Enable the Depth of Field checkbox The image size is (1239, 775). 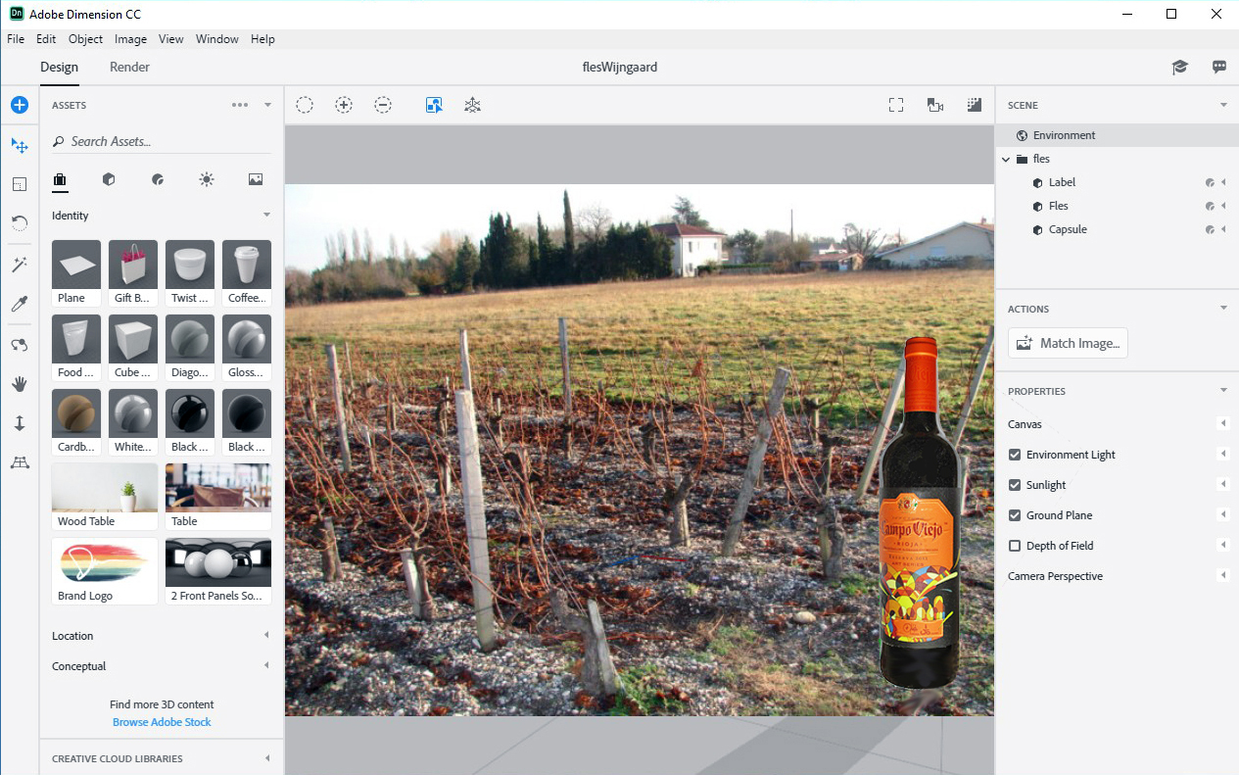[x=1015, y=546]
